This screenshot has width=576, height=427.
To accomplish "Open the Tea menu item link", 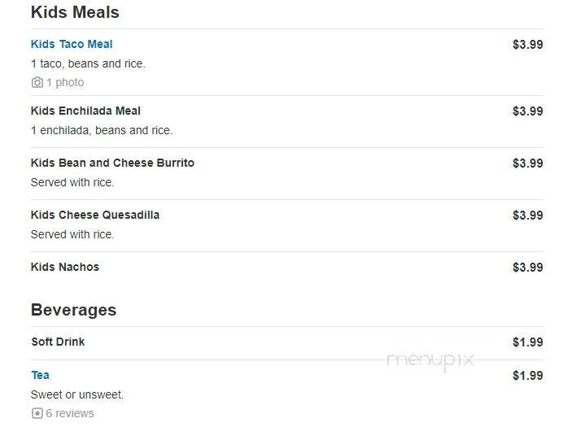I will (41, 375).
